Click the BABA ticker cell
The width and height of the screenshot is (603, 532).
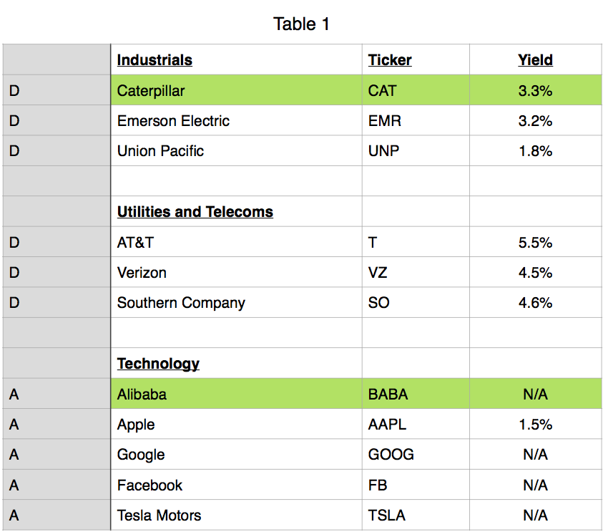[x=388, y=394]
